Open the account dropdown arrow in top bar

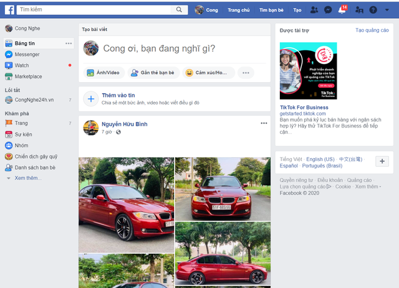(387, 10)
